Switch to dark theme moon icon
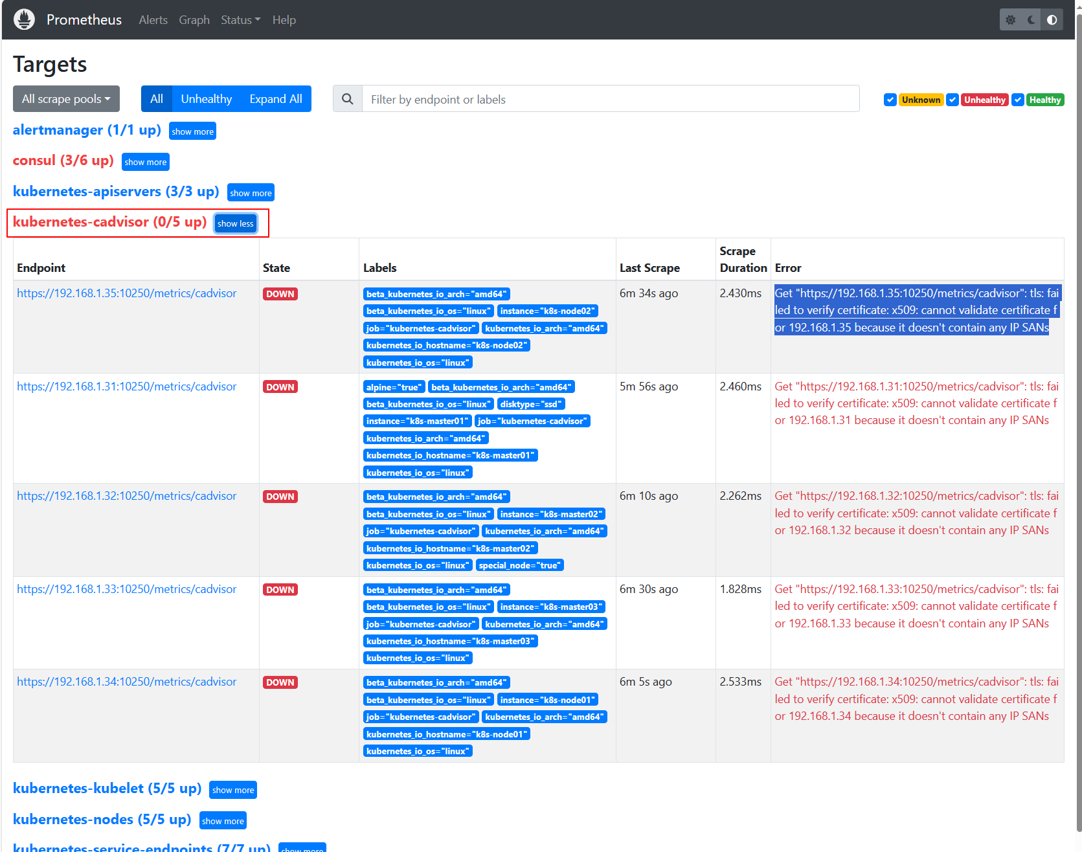 point(1031,20)
